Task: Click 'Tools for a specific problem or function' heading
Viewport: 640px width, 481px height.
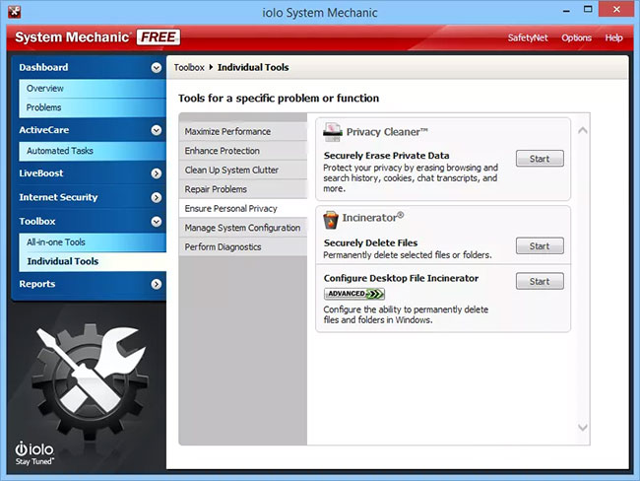Action: [x=279, y=99]
